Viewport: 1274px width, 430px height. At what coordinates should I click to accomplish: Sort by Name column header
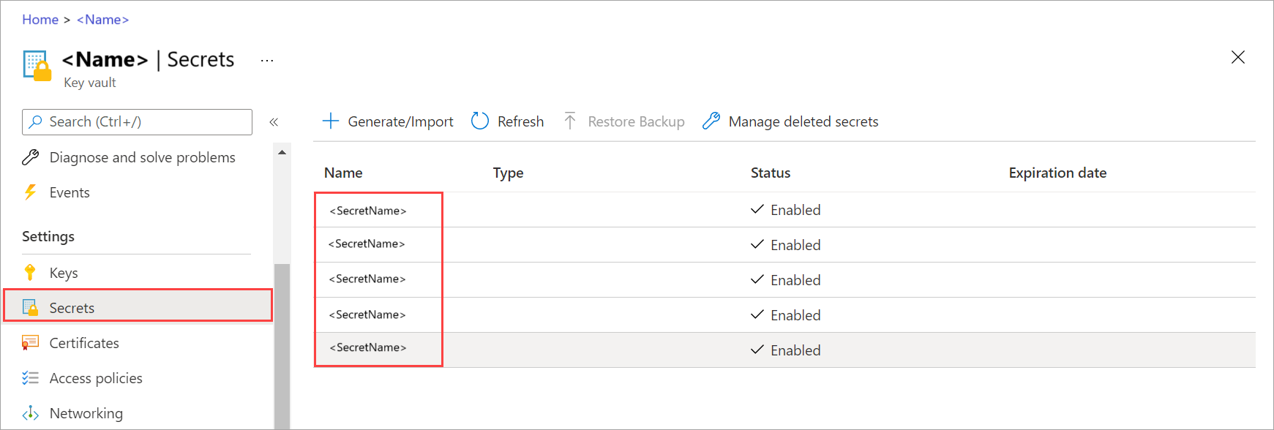(343, 173)
